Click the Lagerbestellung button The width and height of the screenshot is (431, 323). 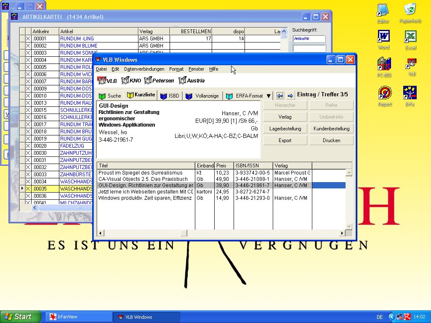(x=285, y=129)
